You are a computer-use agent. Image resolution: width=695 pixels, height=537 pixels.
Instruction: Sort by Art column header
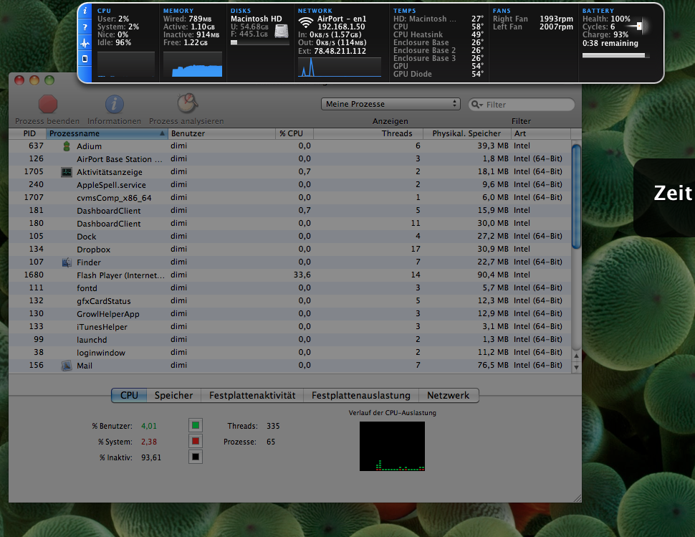coord(541,133)
